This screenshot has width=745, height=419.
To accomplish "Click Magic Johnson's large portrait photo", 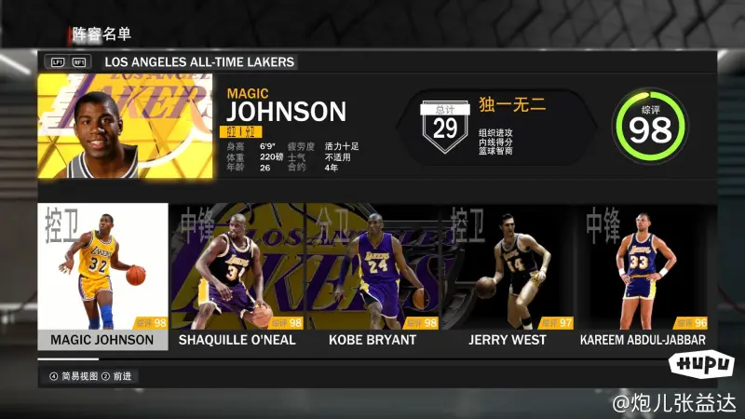I will tap(126, 126).
